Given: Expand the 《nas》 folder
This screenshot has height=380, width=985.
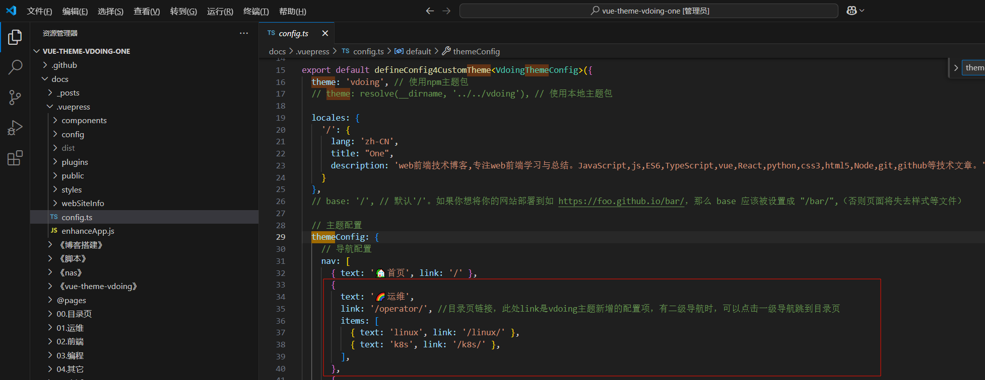Looking at the screenshot, I should [x=144, y=272].
